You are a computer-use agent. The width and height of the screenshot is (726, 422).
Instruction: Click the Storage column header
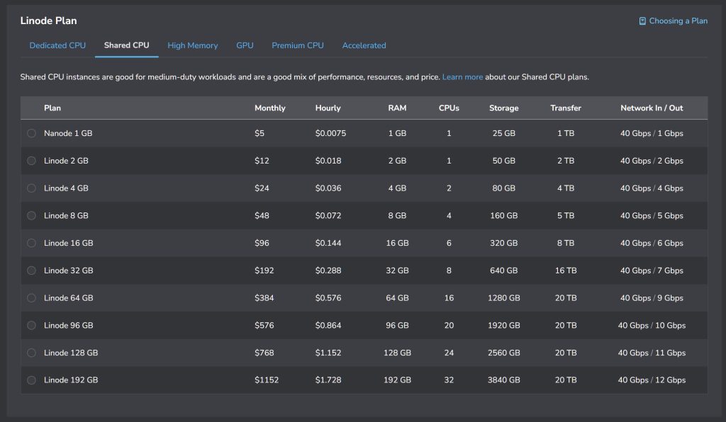pyautogui.click(x=504, y=108)
